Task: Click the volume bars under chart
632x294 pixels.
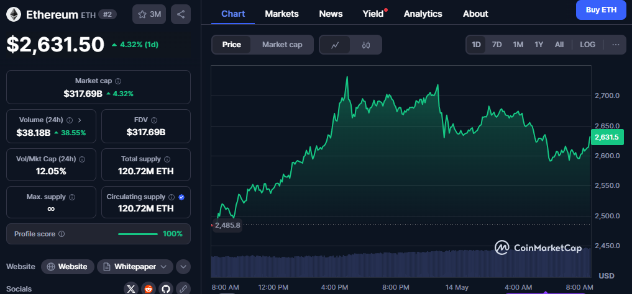Action: pos(401,264)
